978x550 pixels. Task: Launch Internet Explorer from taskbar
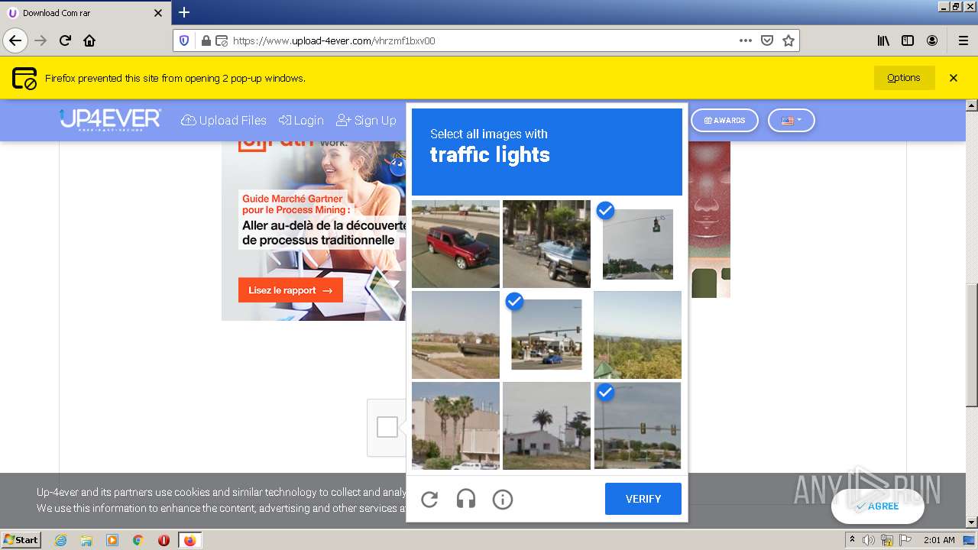60,540
